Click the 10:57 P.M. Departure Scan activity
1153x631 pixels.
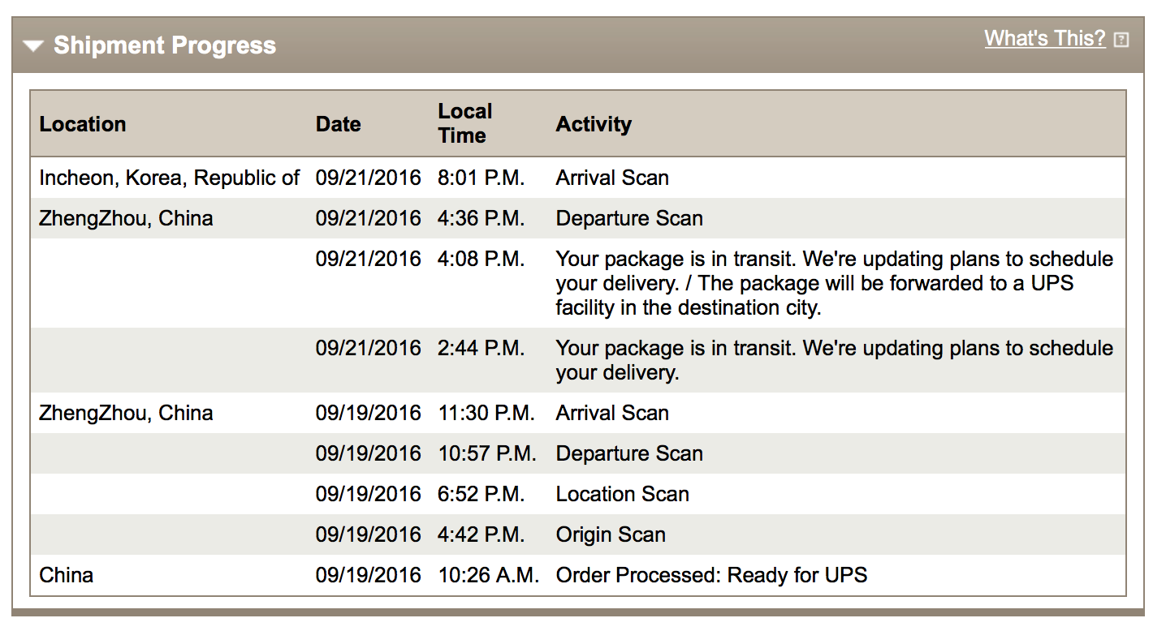click(629, 453)
